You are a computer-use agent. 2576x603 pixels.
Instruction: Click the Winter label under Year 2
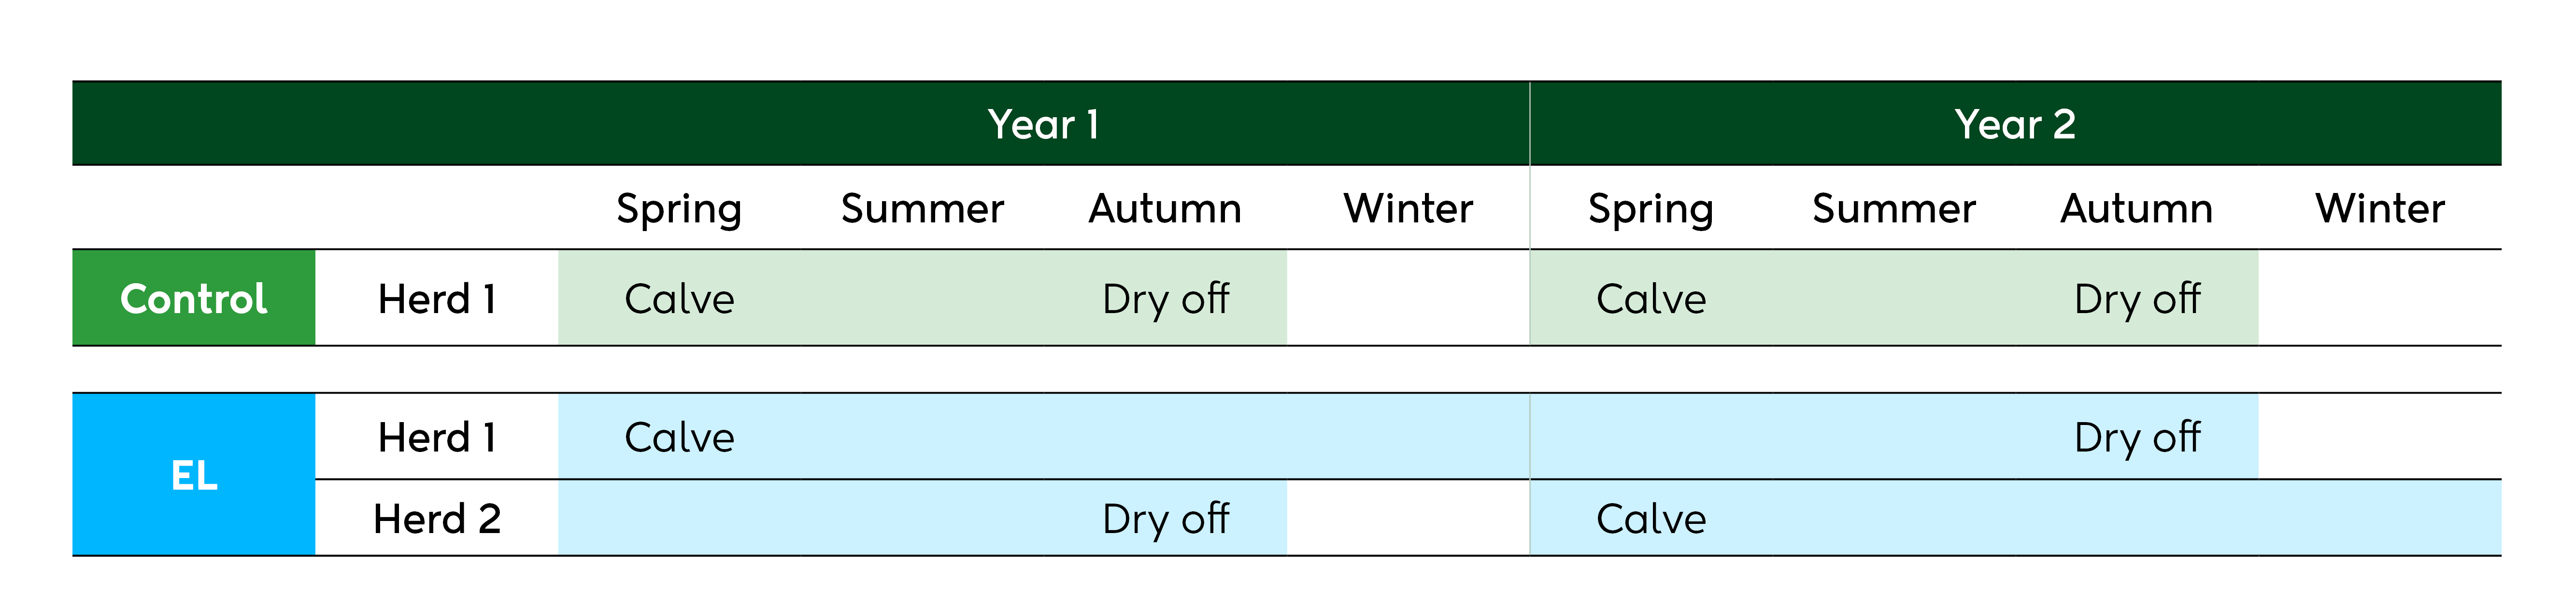point(2380,210)
